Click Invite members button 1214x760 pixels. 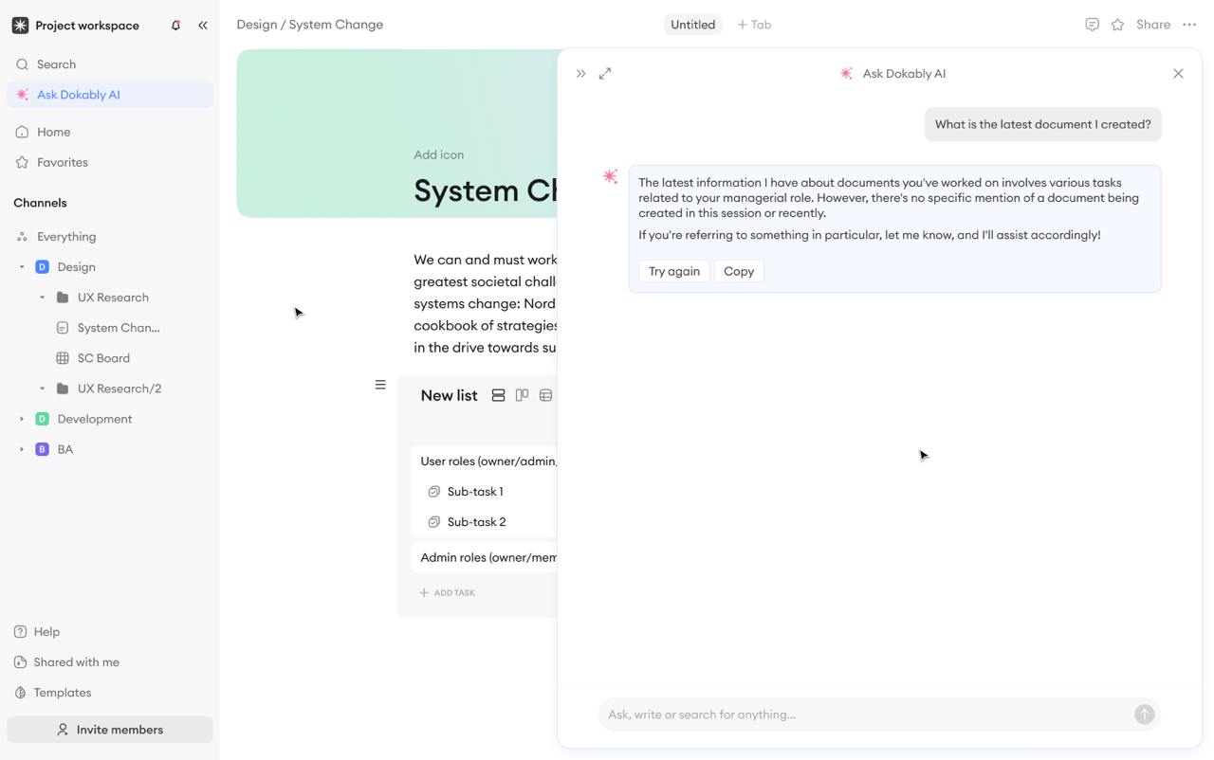[x=110, y=730]
